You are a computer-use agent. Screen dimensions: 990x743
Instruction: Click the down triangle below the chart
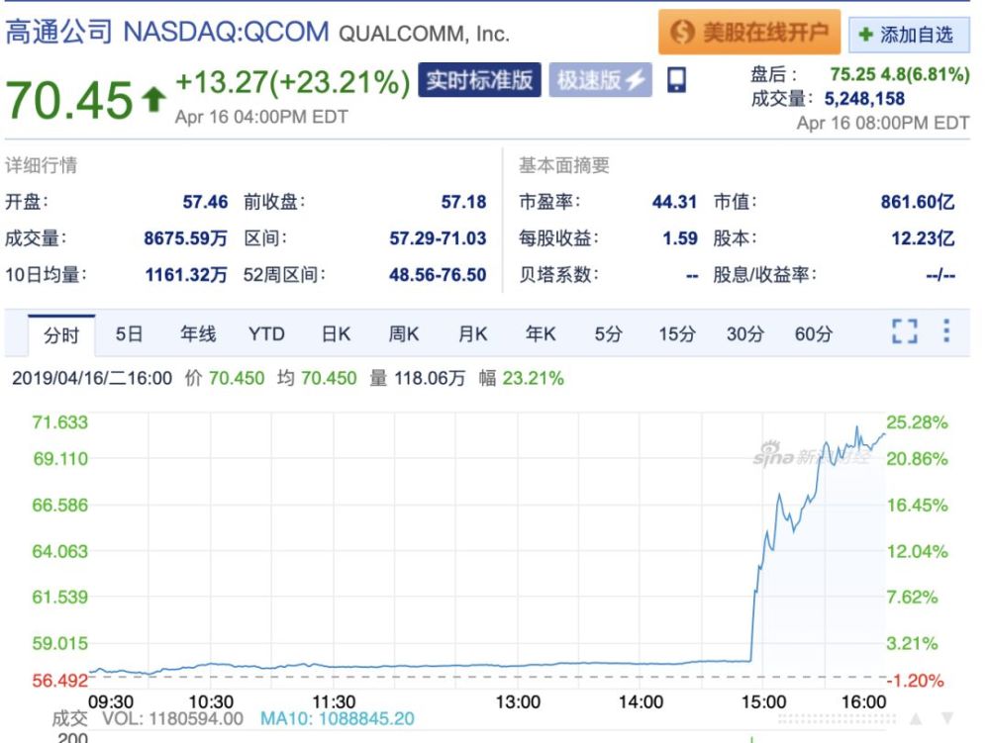947,718
